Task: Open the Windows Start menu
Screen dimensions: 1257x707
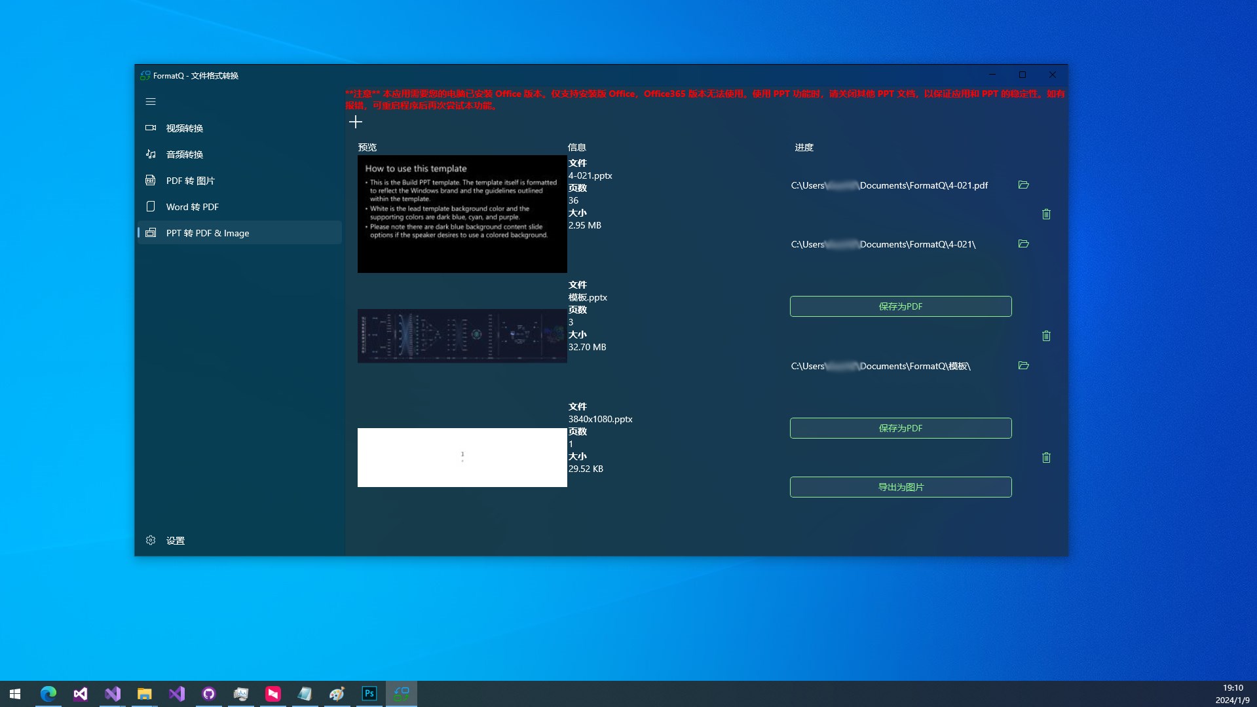Action: point(15,694)
